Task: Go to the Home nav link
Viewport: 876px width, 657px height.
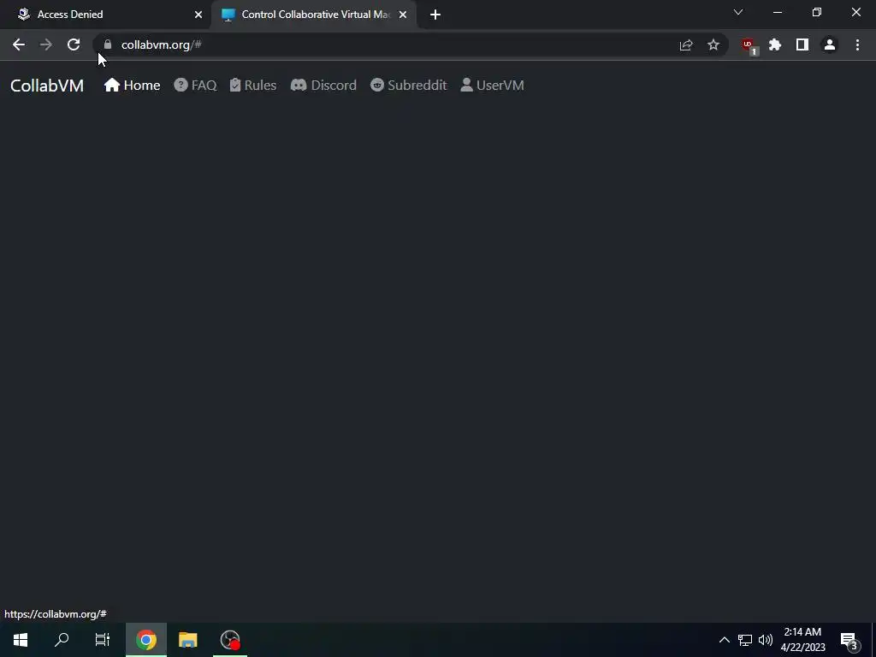Action: point(132,85)
